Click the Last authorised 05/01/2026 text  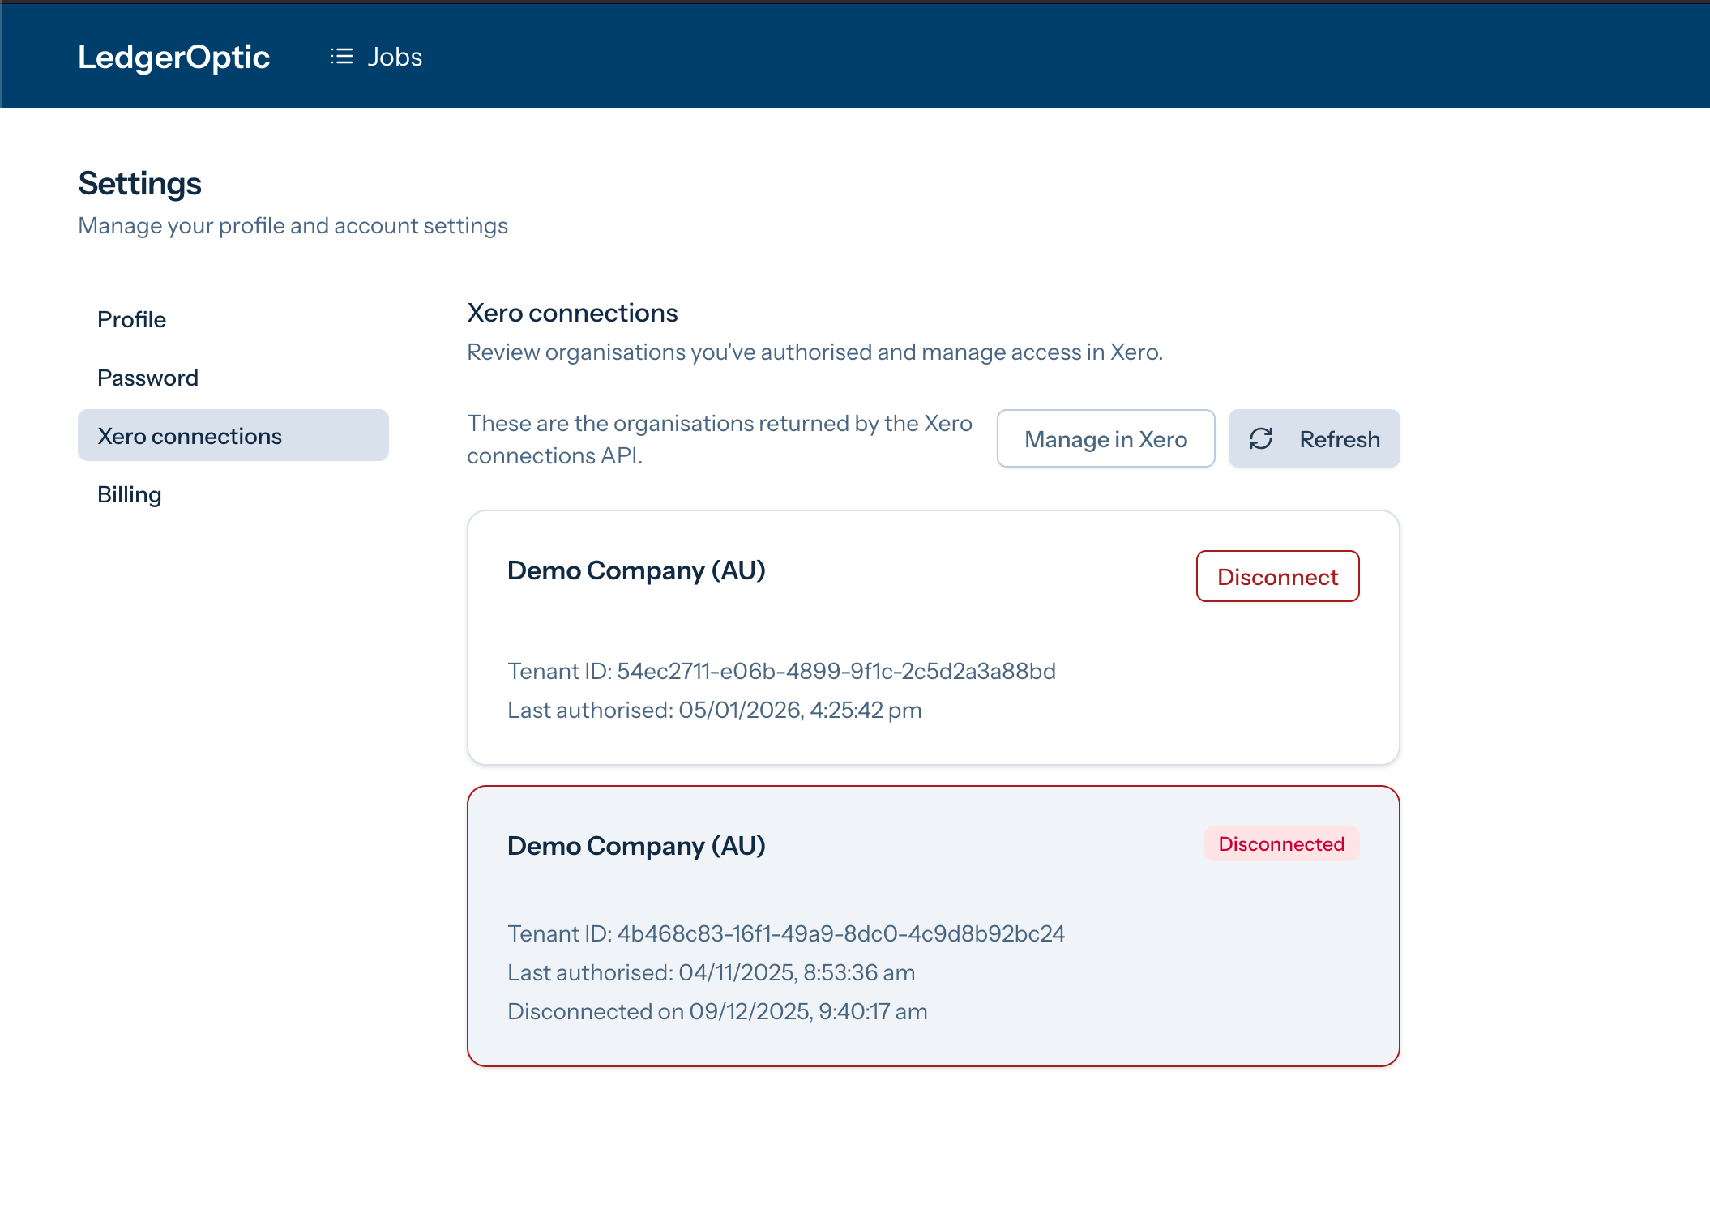coord(714,710)
